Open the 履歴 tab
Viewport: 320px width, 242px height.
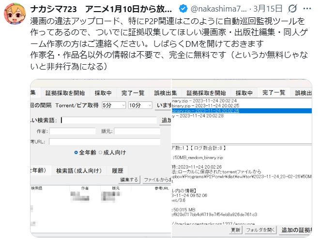click(x=117, y=171)
